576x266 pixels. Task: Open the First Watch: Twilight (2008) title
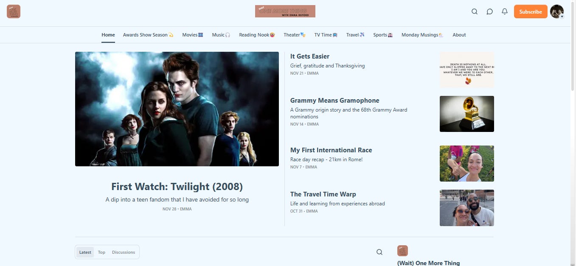177,187
